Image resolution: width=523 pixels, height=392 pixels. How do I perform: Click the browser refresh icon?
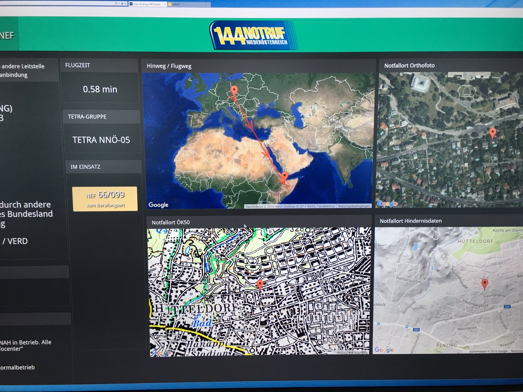[125, 4]
